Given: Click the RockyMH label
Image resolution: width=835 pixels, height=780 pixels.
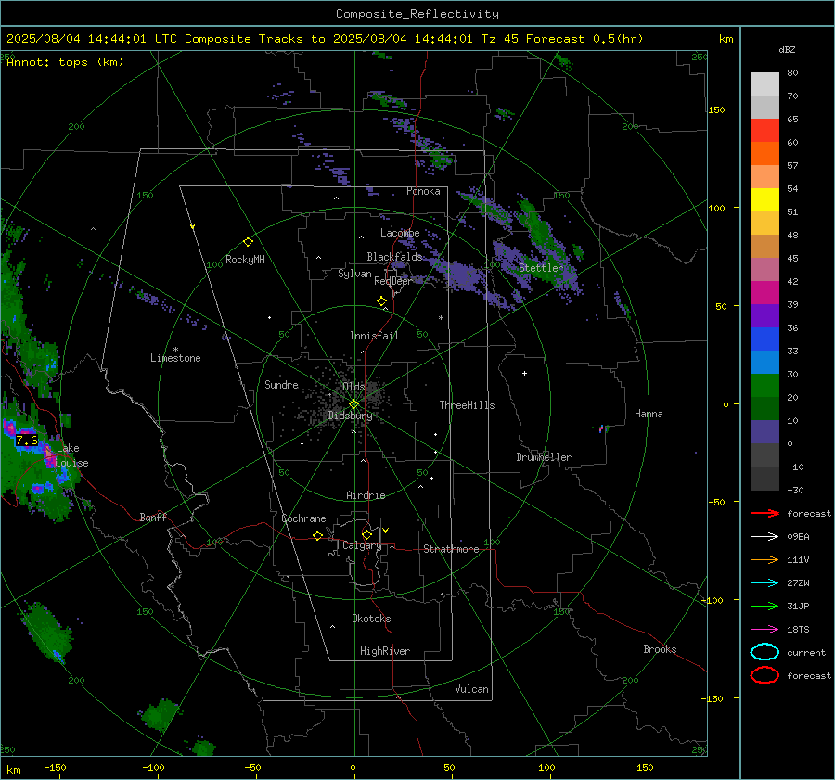Looking at the screenshot, I should tap(245, 260).
